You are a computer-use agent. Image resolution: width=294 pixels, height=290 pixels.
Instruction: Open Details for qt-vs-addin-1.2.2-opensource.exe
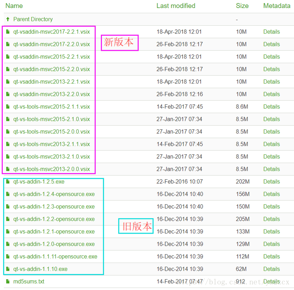[271, 219]
